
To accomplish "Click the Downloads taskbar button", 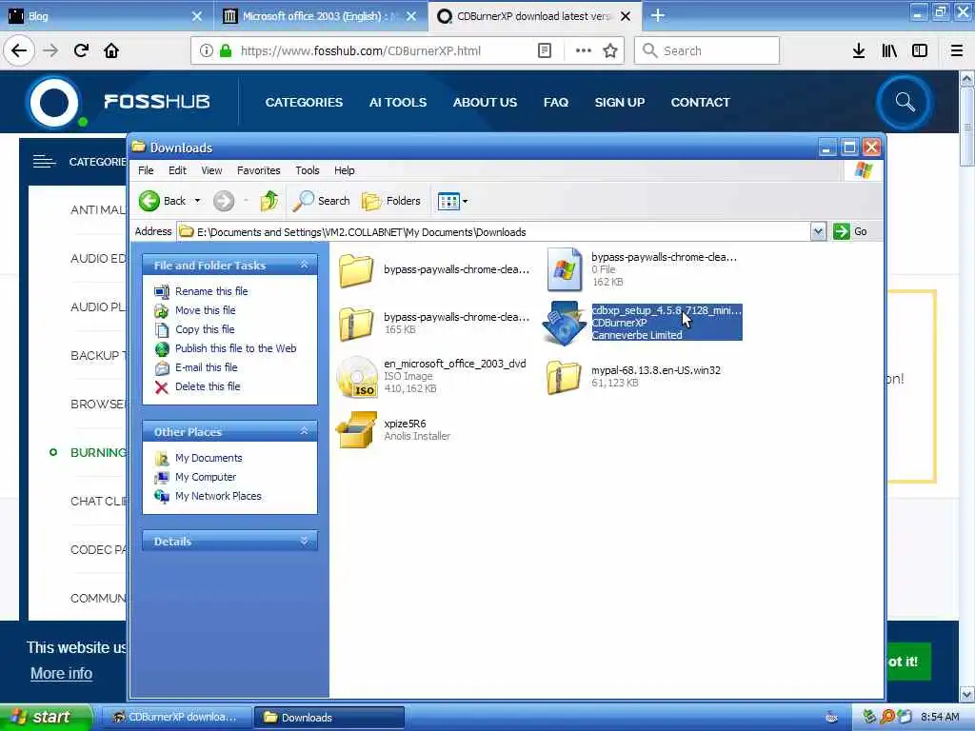I will [x=329, y=718].
